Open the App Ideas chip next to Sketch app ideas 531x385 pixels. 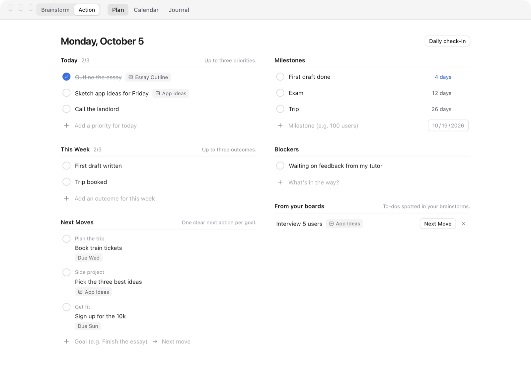tap(171, 93)
